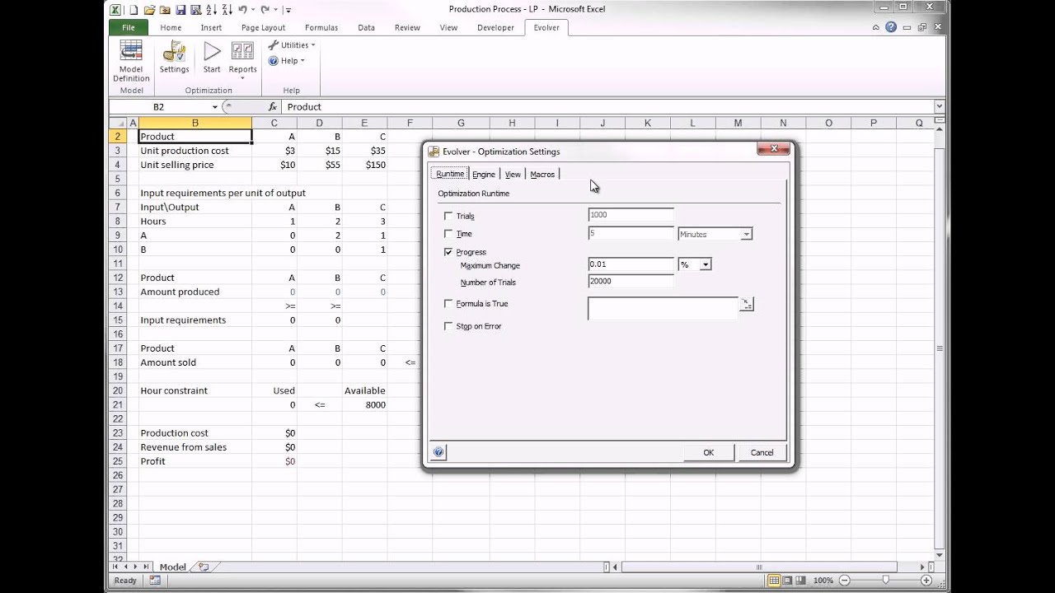Click the Excel application icon
The height and width of the screenshot is (593, 1055).
[x=115, y=10]
